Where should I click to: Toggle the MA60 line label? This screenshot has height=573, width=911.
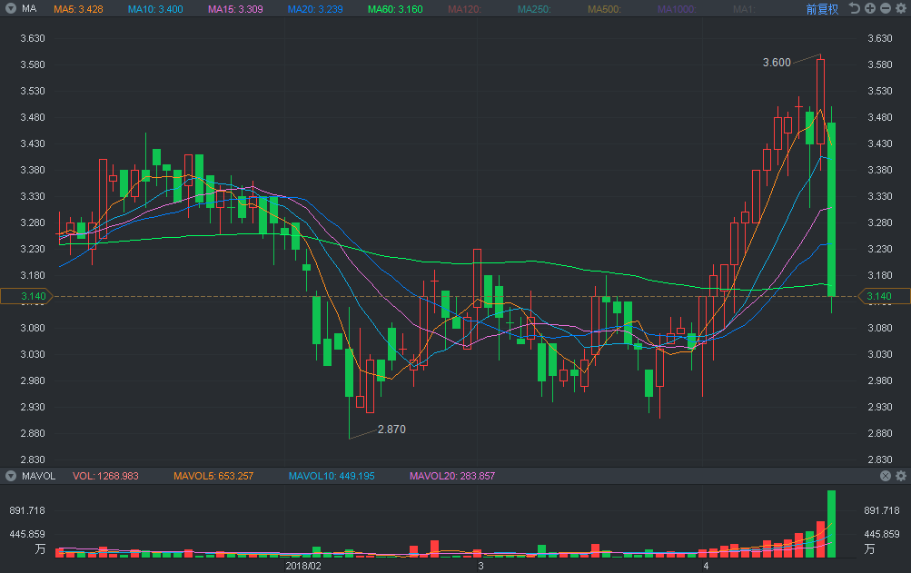click(x=394, y=8)
